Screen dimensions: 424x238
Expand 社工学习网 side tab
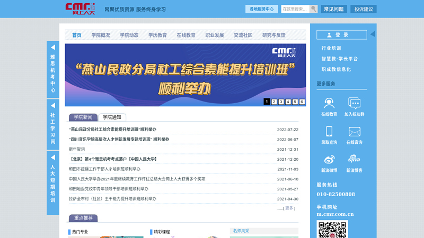[x=52, y=124]
